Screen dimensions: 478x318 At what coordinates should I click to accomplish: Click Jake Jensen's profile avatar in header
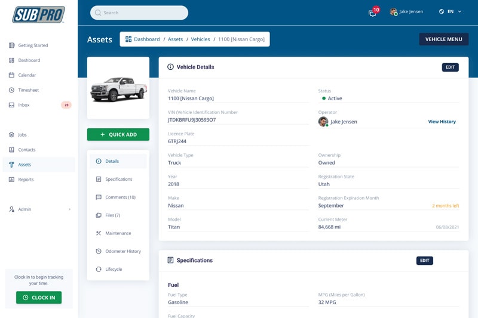(393, 12)
